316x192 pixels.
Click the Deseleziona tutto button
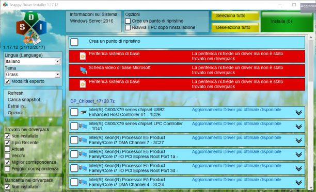tap(235, 27)
